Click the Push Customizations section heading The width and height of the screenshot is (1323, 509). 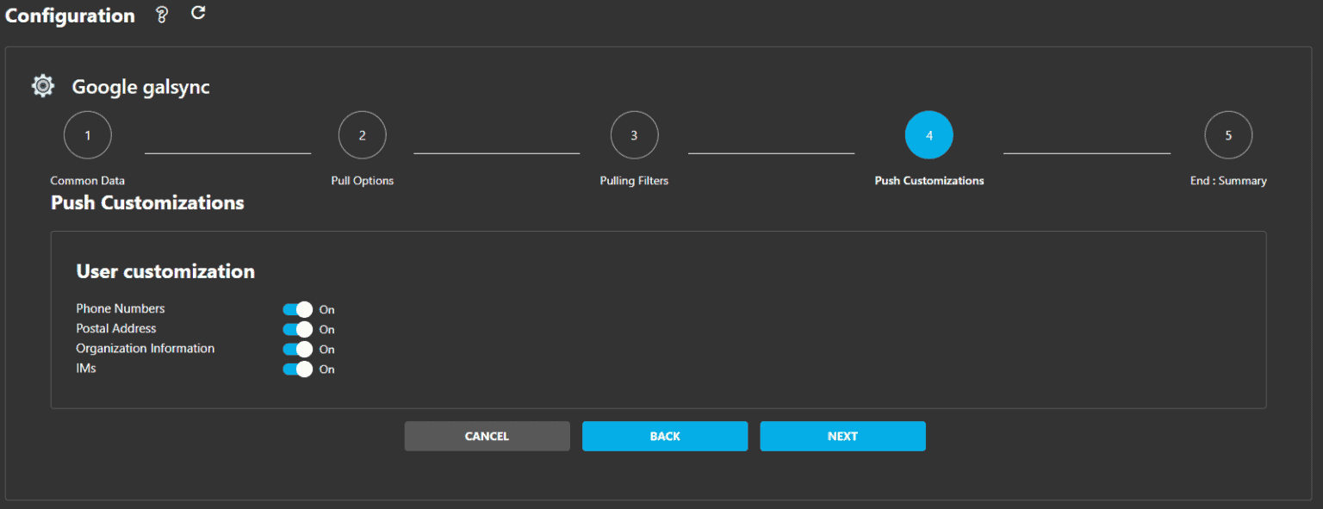[x=147, y=202]
